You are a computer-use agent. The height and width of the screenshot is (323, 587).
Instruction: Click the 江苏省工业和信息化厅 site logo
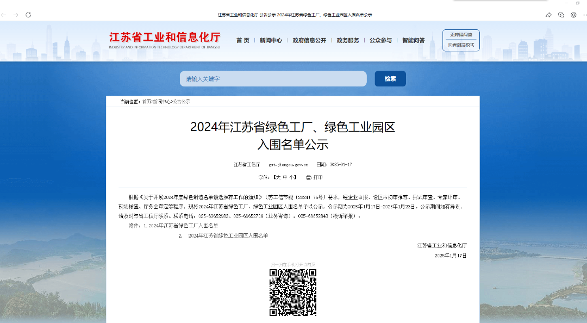(165, 39)
